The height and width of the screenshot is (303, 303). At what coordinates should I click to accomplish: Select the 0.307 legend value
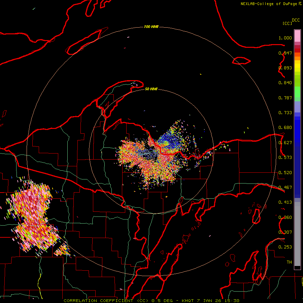(285, 232)
